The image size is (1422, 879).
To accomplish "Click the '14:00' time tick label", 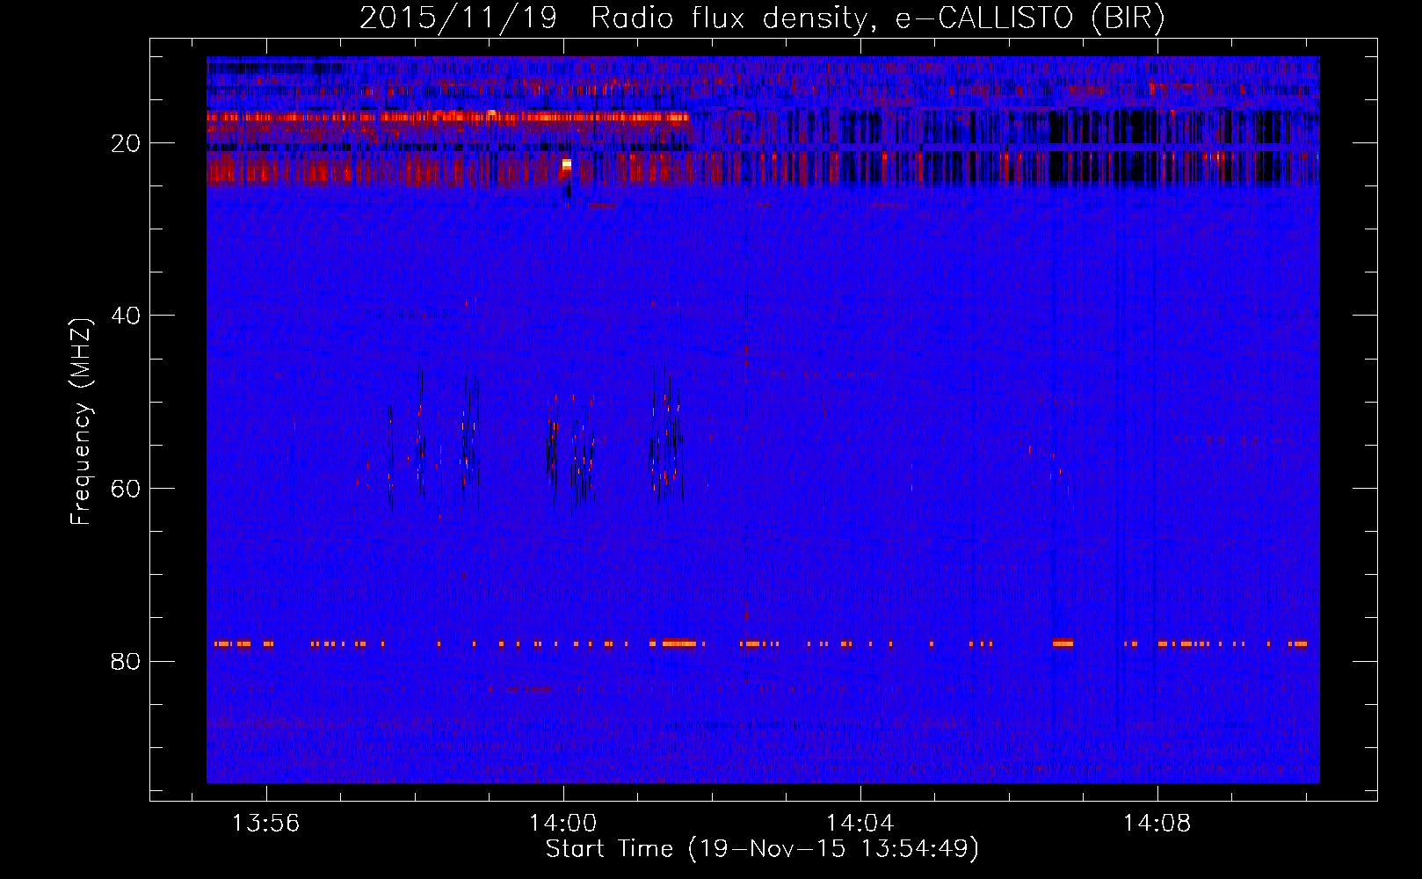I will pos(562,823).
